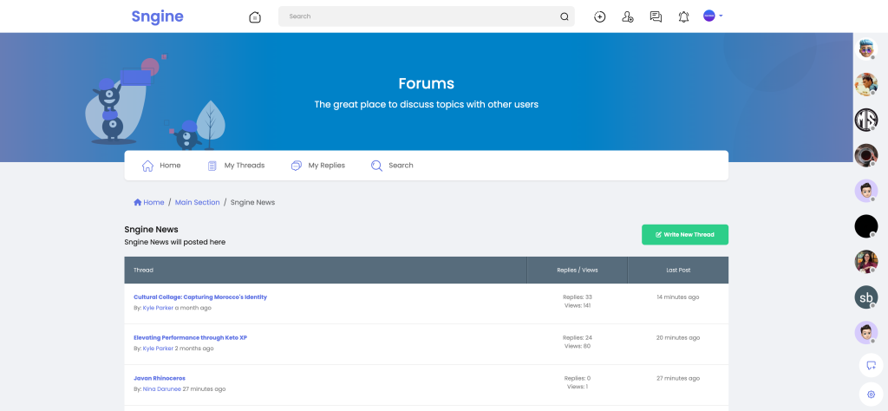
Task: Open chat with 'sb' initials contact
Action: (x=866, y=297)
